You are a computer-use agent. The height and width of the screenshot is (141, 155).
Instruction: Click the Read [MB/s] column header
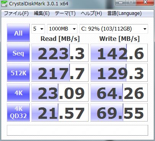(x=60, y=39)
